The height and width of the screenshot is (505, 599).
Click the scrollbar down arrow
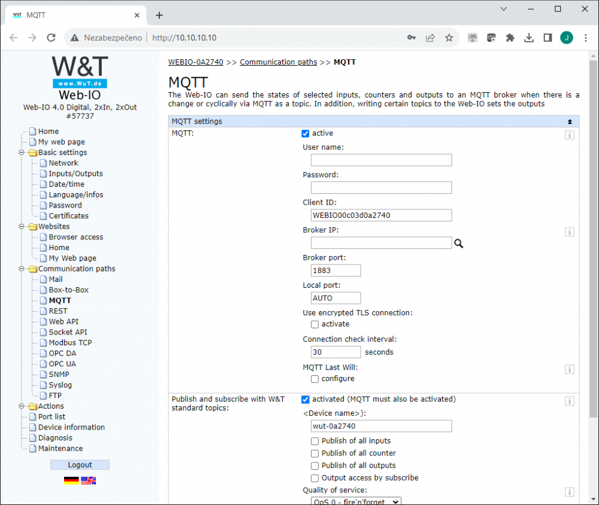[593, 499]
